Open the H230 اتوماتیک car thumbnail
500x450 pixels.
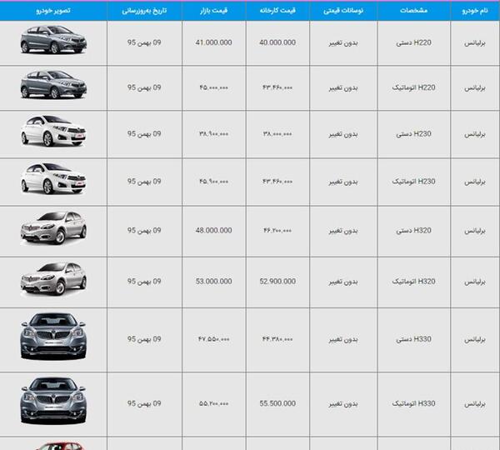(53, 178)
